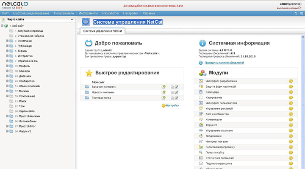Expand the Магазин tree node
This screenshot has height=169, width=305.
pos(7,91)
